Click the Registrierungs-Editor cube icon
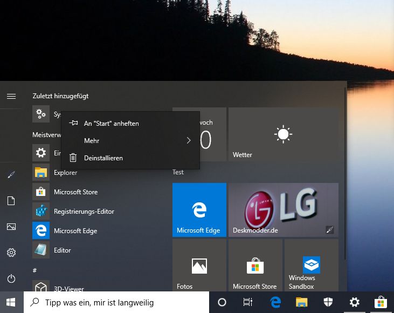 [41, 211]
